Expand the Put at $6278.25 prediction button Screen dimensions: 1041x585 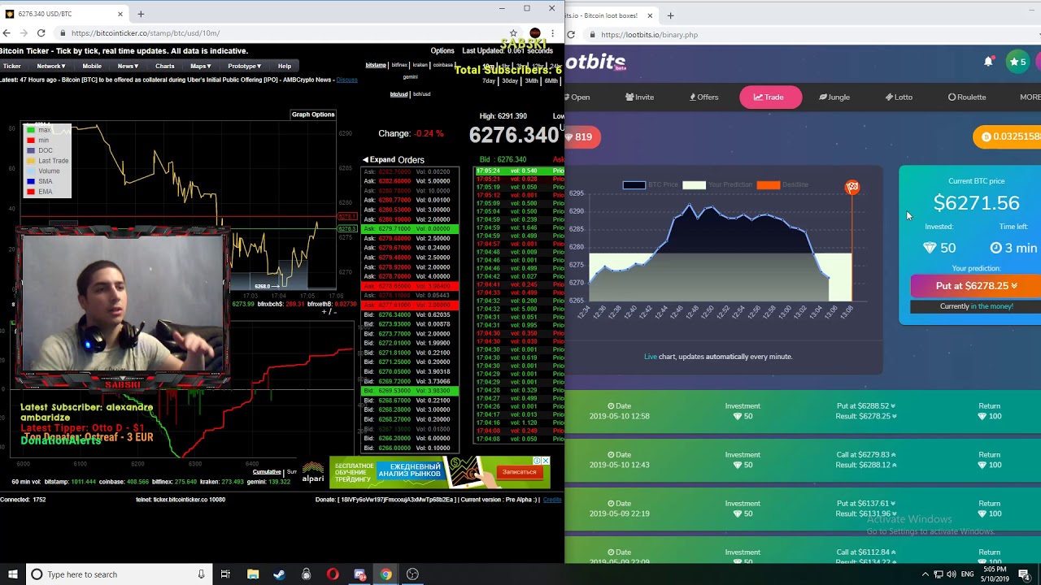point(976,286)
